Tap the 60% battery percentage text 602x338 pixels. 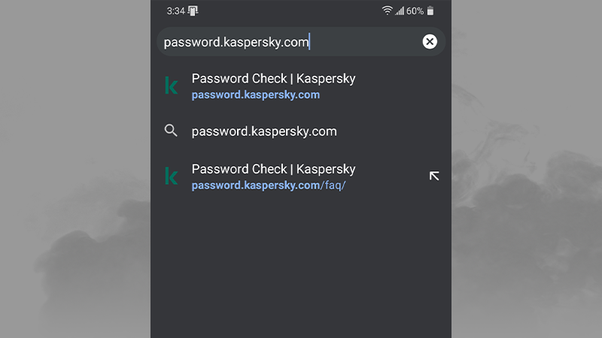coord(415,11)
